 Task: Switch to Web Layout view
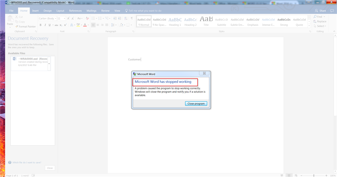pos(296,175)
